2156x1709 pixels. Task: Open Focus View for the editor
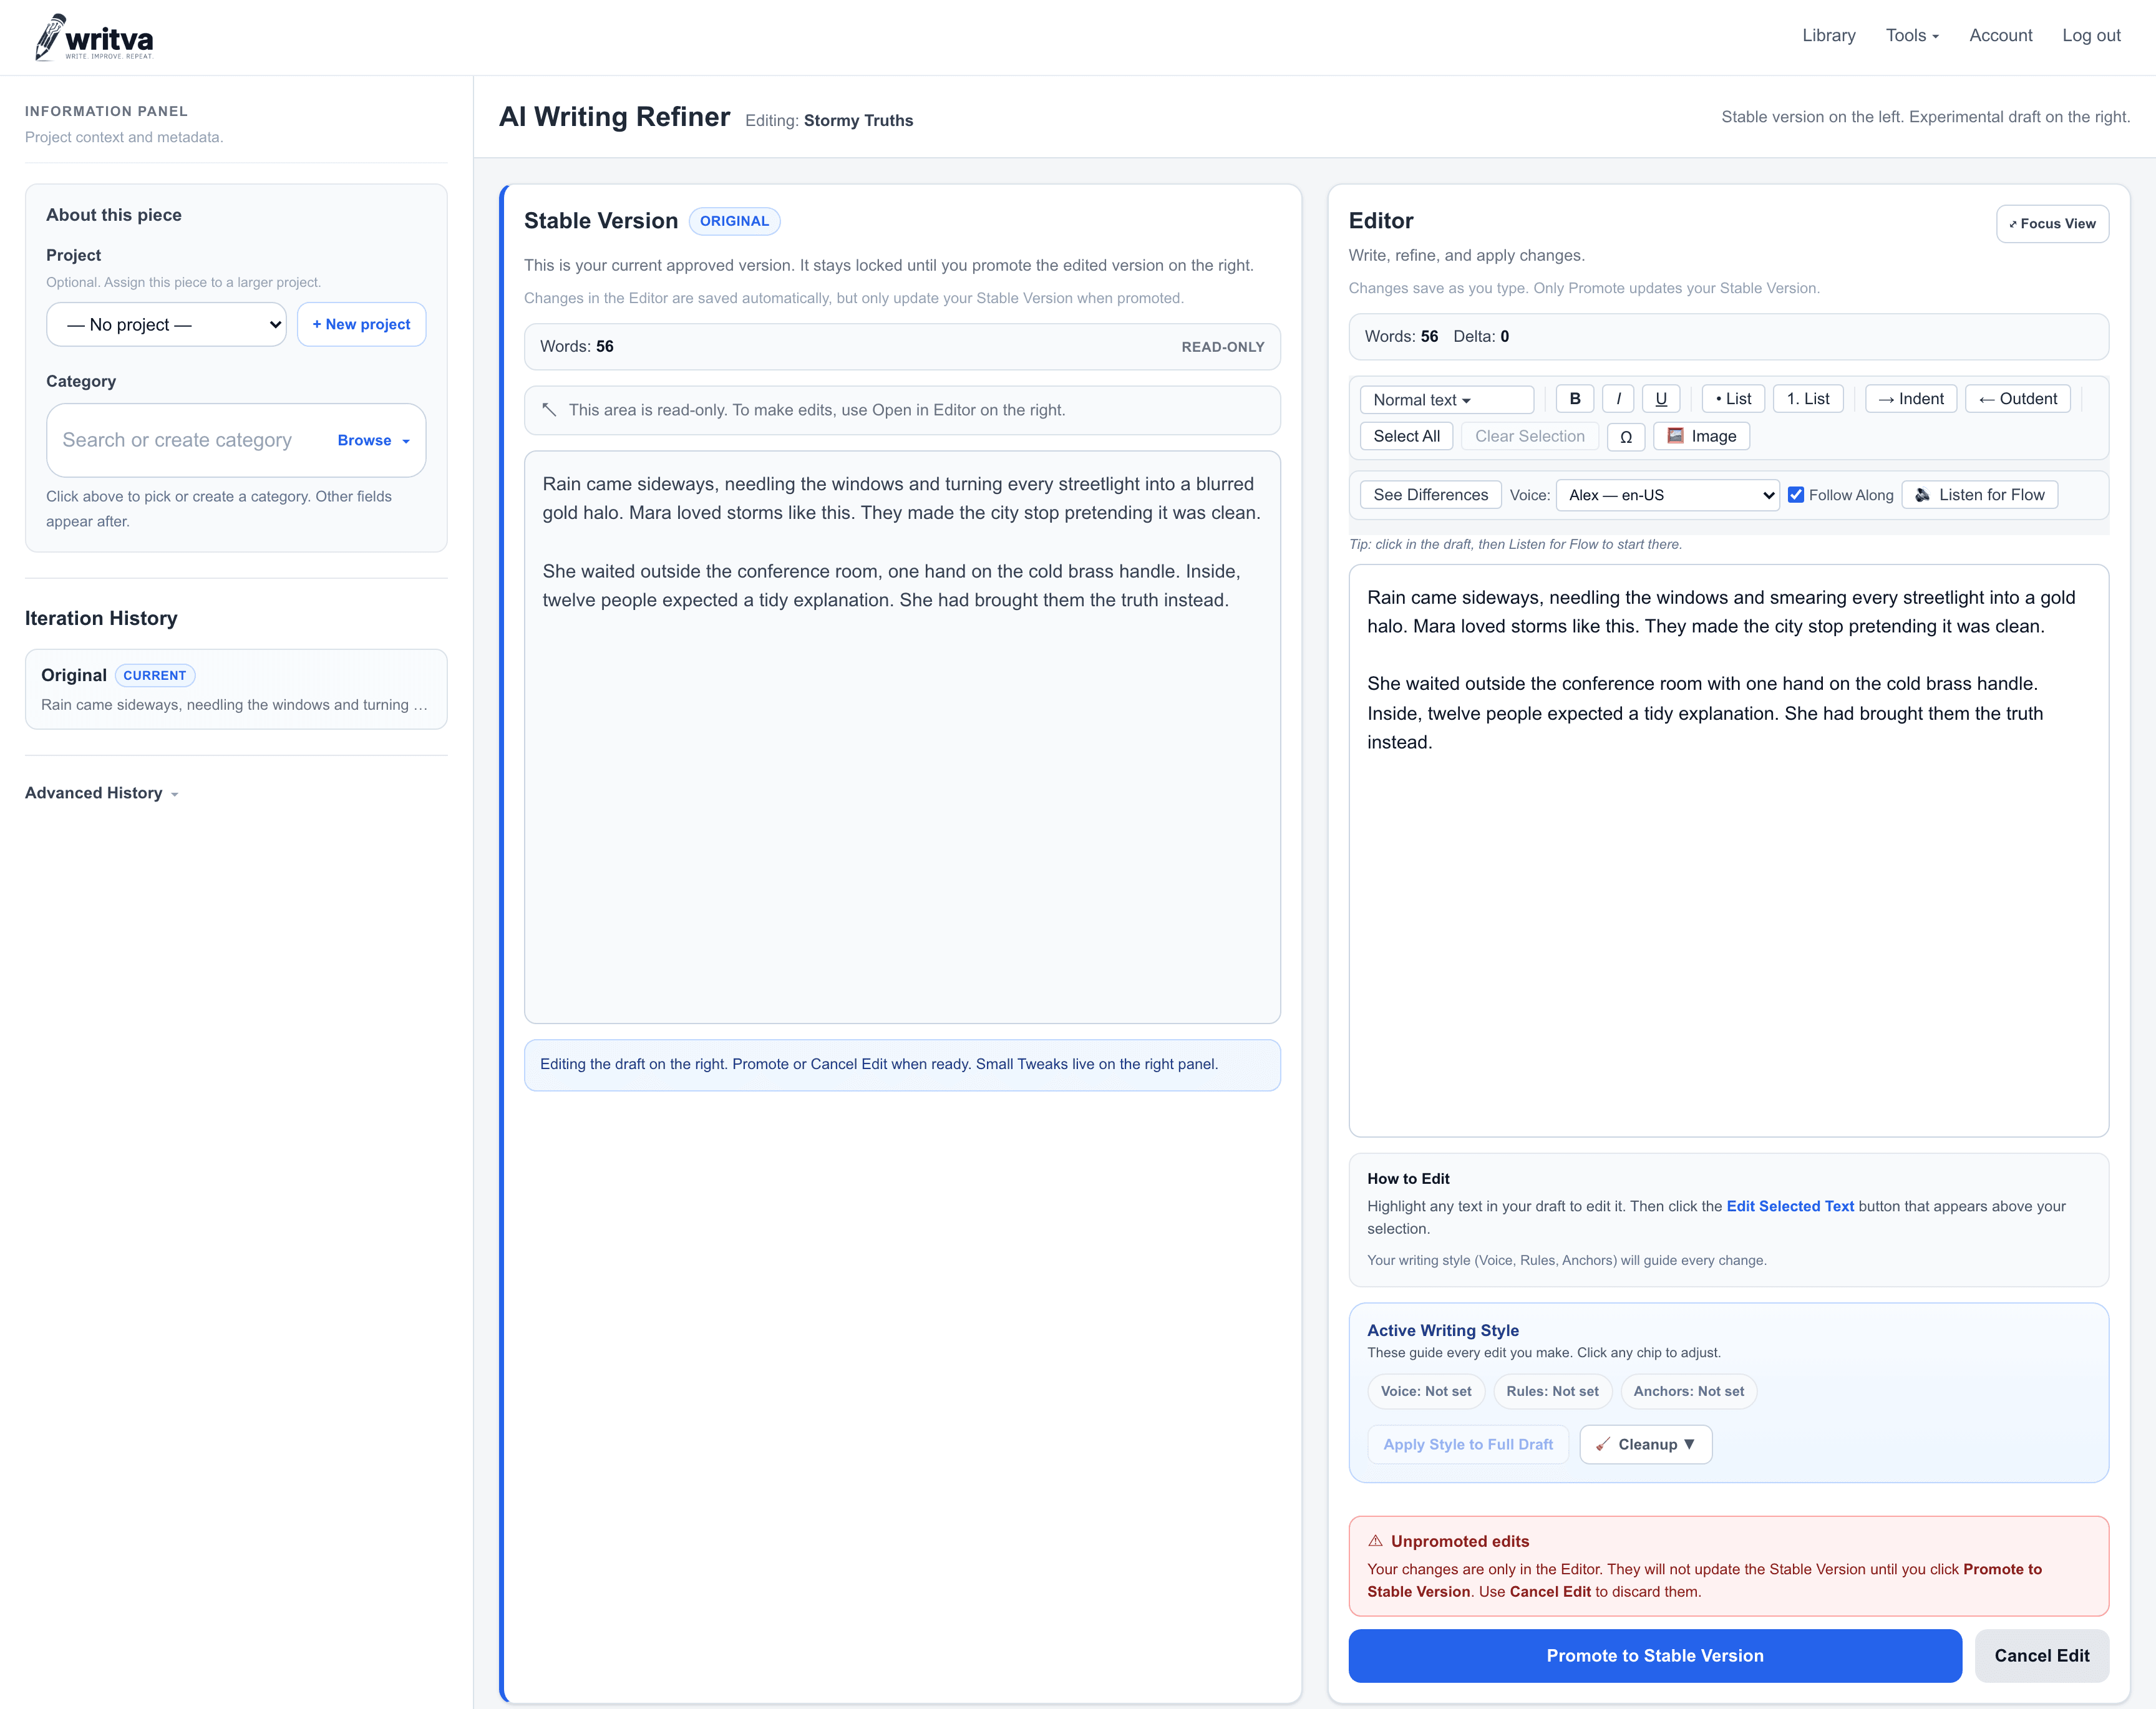[2052, 224]
